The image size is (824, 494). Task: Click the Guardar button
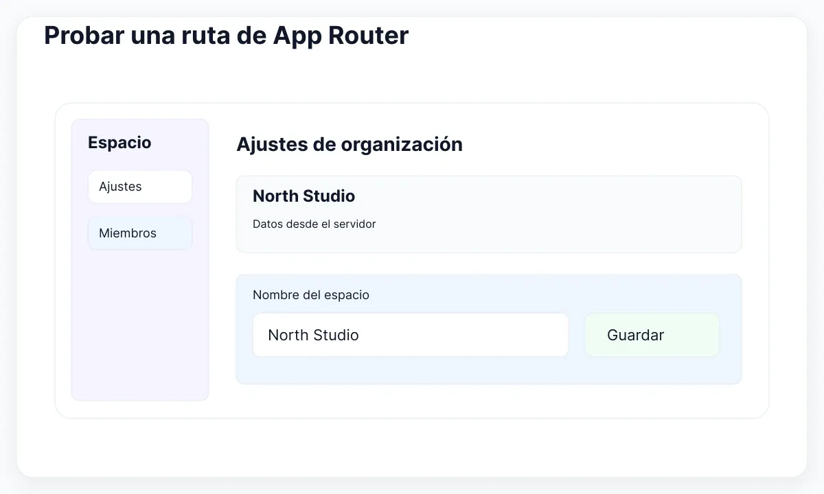[x=652, y=335]
